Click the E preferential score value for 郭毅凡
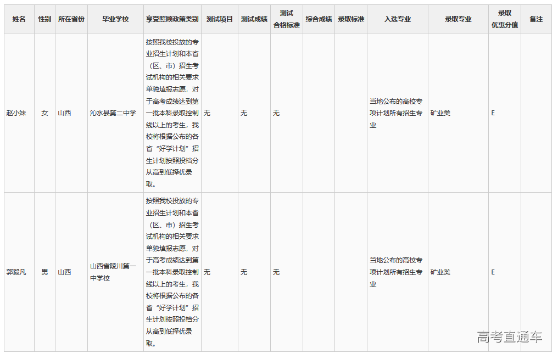The width and height of the screenshot is (558, 359). coord(493,272)
